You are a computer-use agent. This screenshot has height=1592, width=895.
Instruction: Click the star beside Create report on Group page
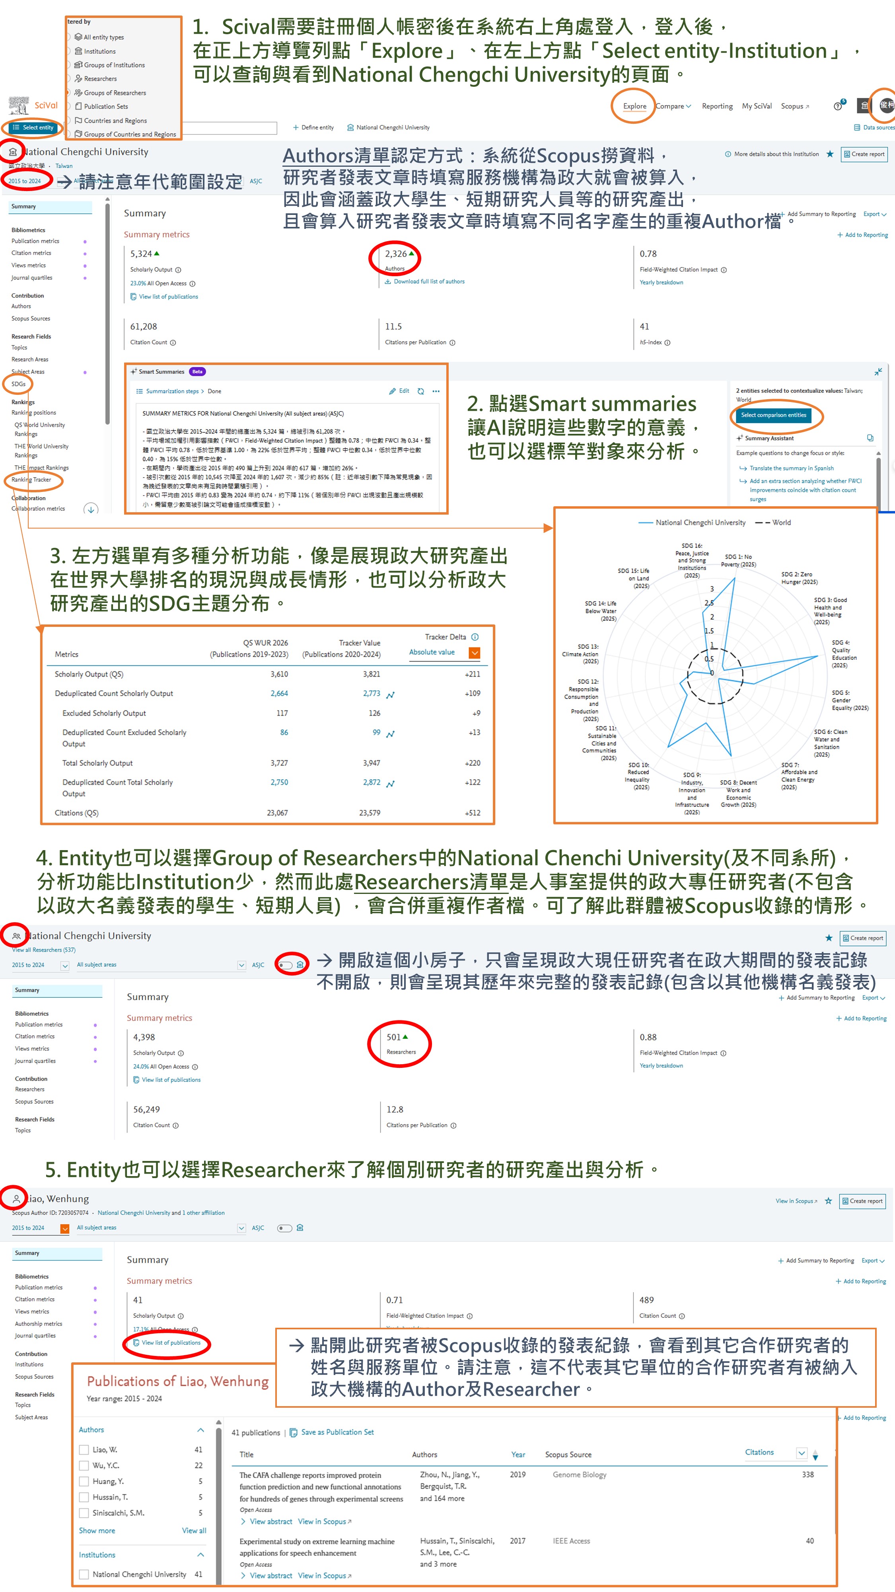(829, 938)
